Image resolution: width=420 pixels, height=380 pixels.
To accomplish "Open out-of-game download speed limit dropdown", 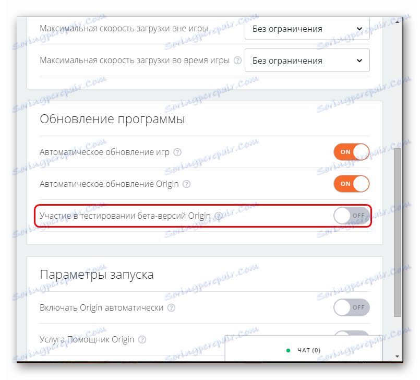I will coord(307,29).
